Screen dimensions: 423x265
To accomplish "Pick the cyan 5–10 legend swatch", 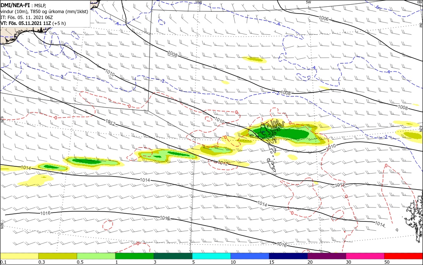I will point(211,256).
